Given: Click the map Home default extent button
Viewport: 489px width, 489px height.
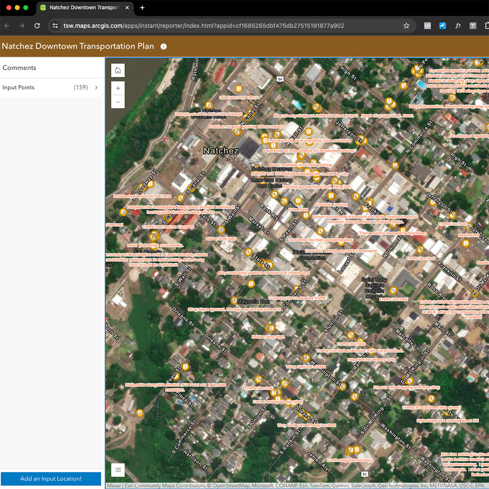Looking at the screenshot, I should click(118, 70).
